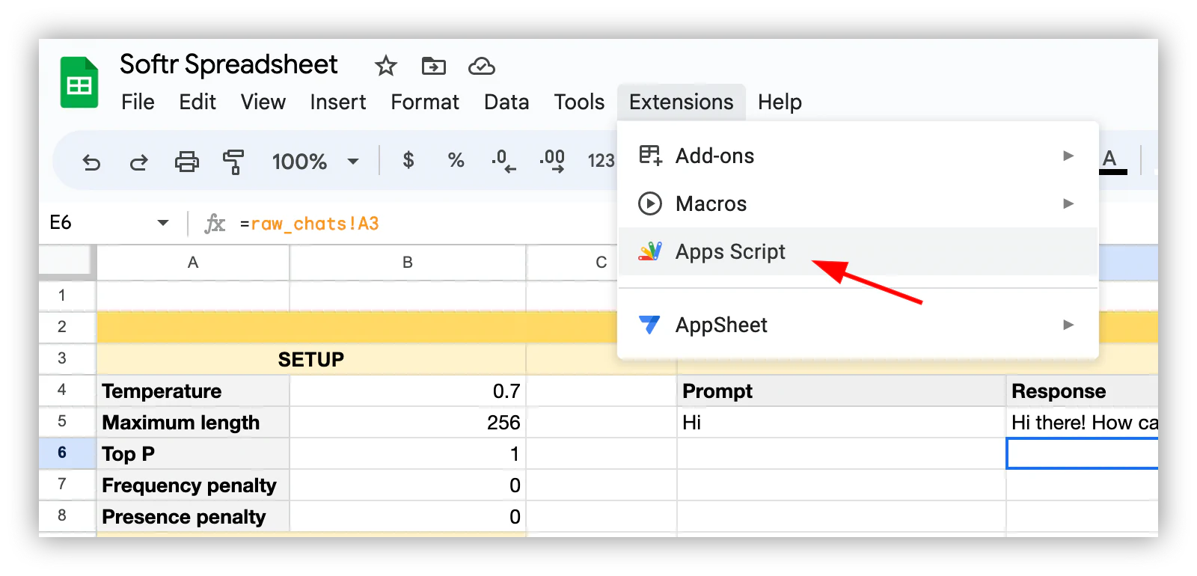Select the Presence penalty label cell
This screenshot has height=576, width=1197.
coord(193,516)
